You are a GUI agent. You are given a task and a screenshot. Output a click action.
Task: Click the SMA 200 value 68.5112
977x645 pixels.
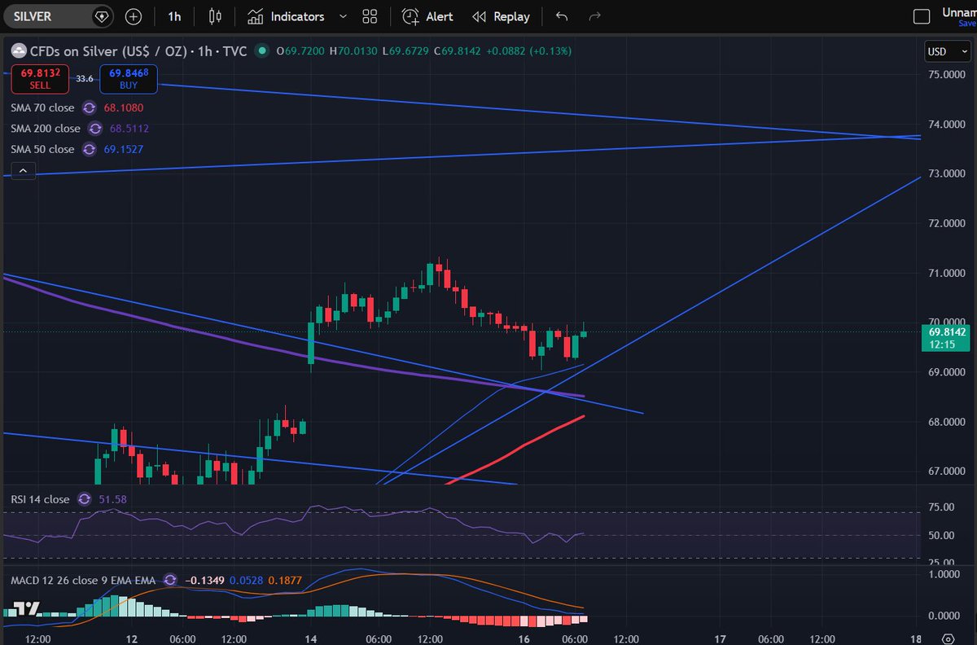129,129
